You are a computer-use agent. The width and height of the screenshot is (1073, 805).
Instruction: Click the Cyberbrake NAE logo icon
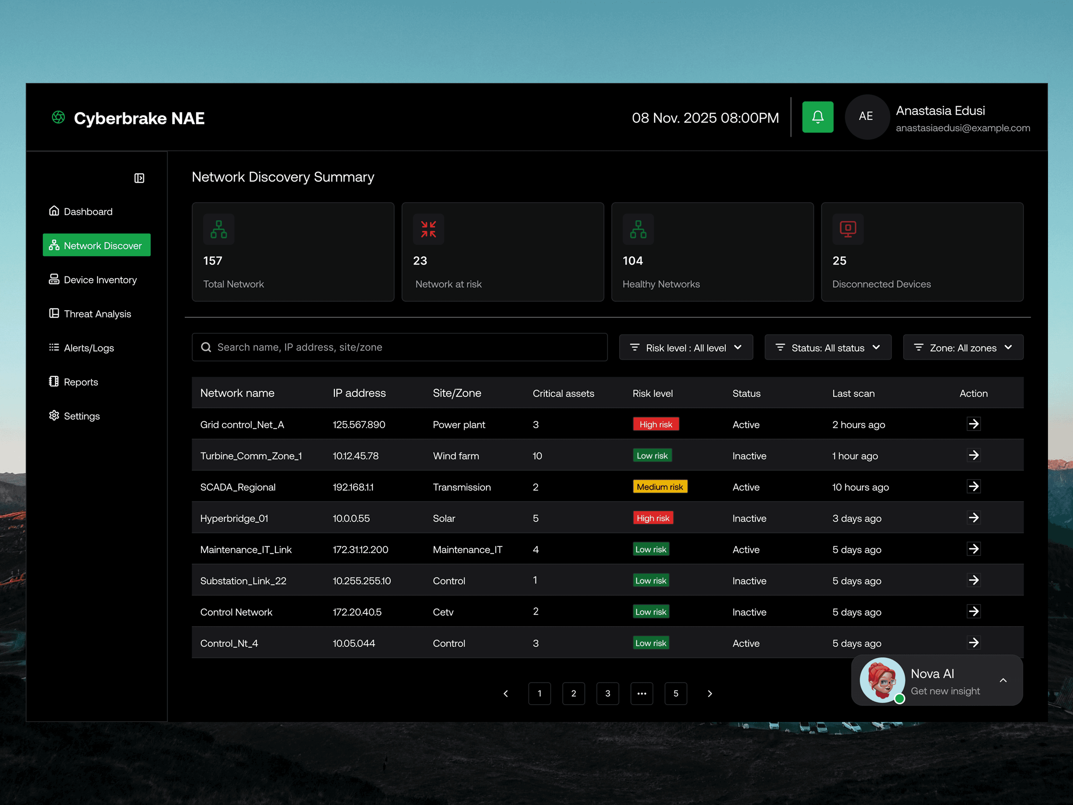(58, 117)
